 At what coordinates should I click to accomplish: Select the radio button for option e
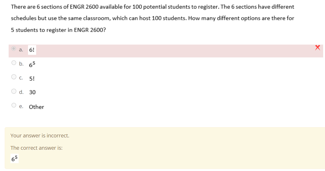14,105
